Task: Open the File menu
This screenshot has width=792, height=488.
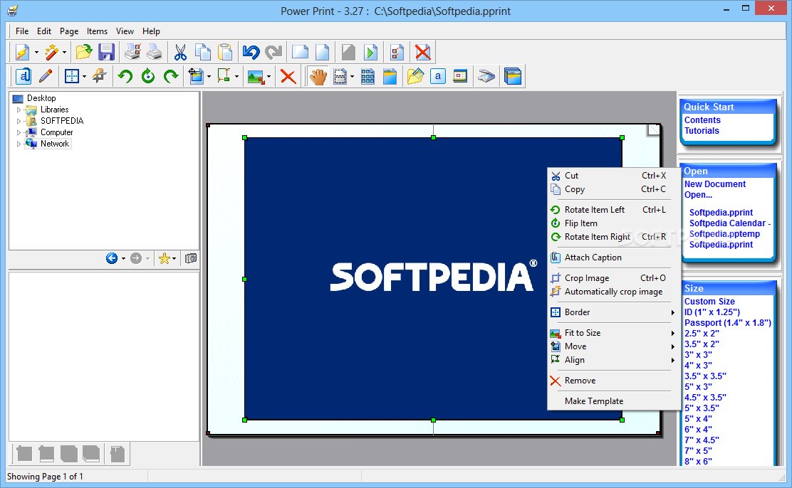Action: [x=22, y=31]
